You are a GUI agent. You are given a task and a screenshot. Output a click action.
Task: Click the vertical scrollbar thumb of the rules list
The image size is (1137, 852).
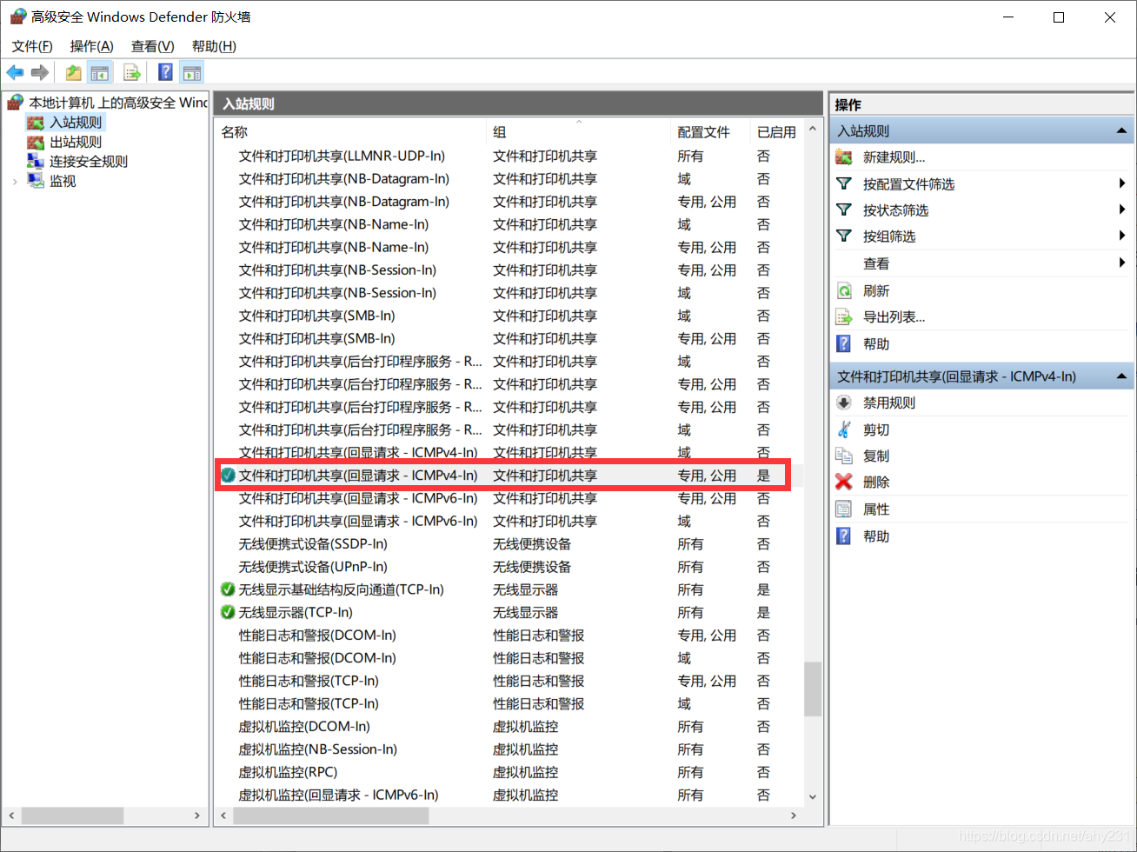click(812, 689)
